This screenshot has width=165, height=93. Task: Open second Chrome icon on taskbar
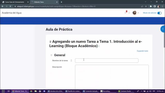[x=31, y=91]
